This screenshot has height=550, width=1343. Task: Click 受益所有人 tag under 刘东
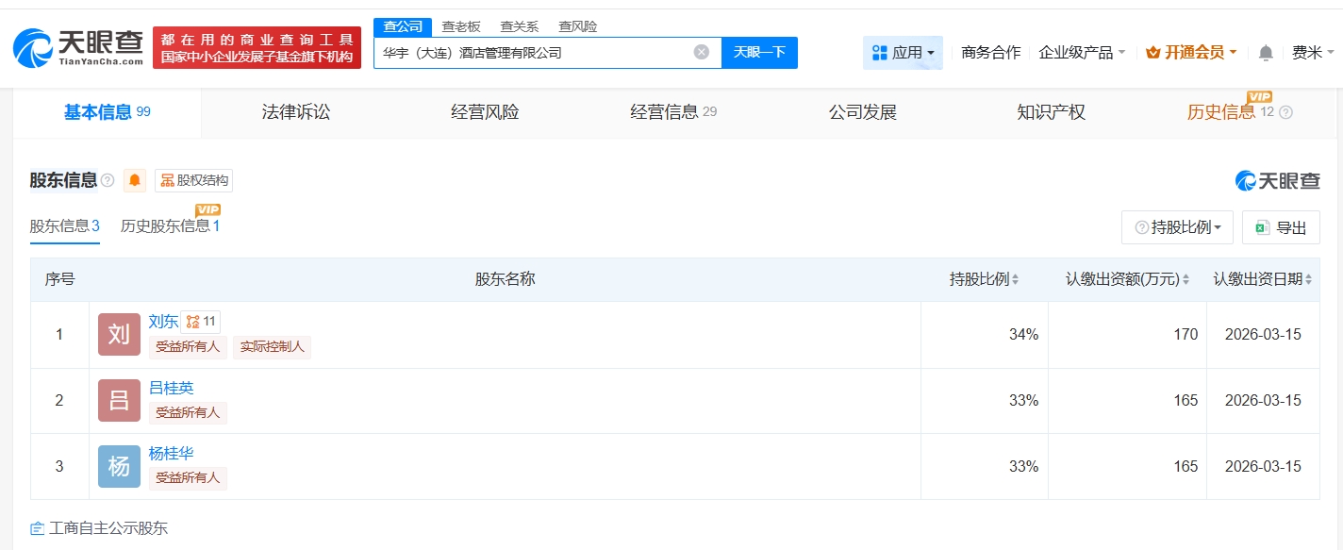point(188,347)
